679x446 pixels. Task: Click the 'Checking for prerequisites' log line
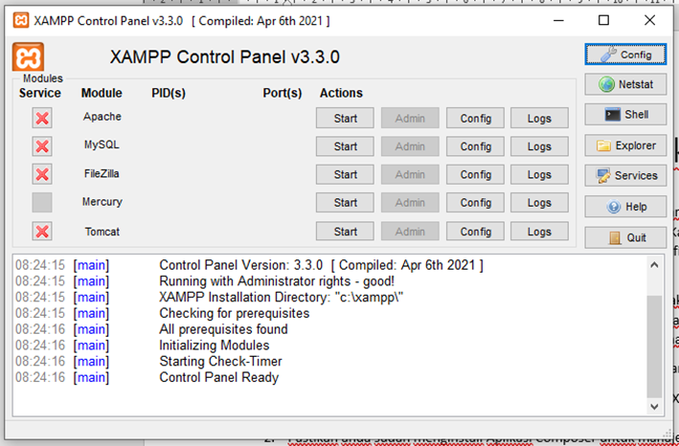pos(235,313)
